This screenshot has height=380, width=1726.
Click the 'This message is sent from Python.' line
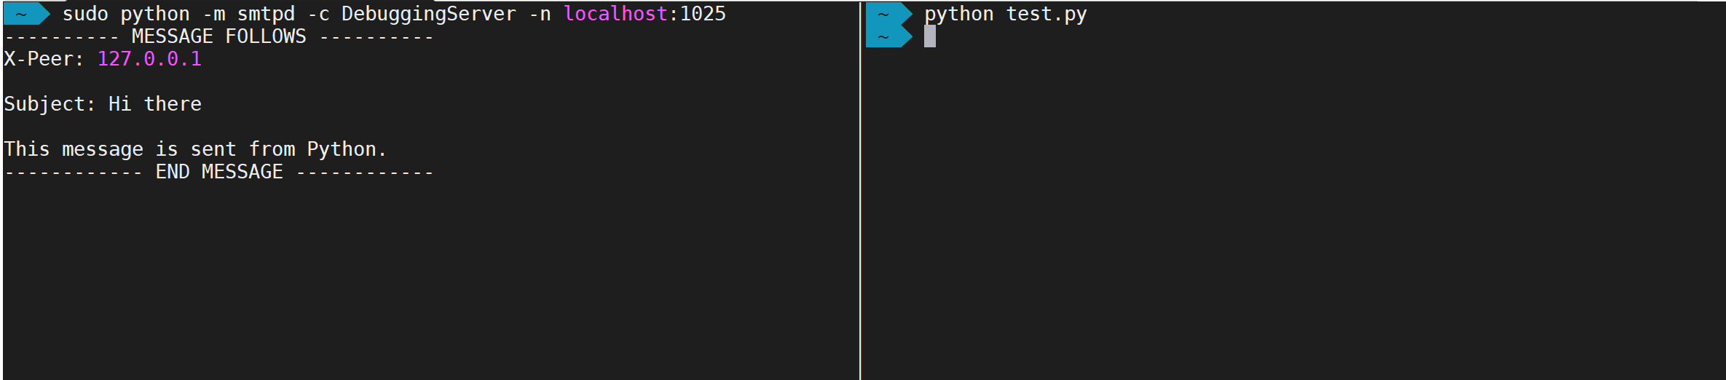(195, 149)
